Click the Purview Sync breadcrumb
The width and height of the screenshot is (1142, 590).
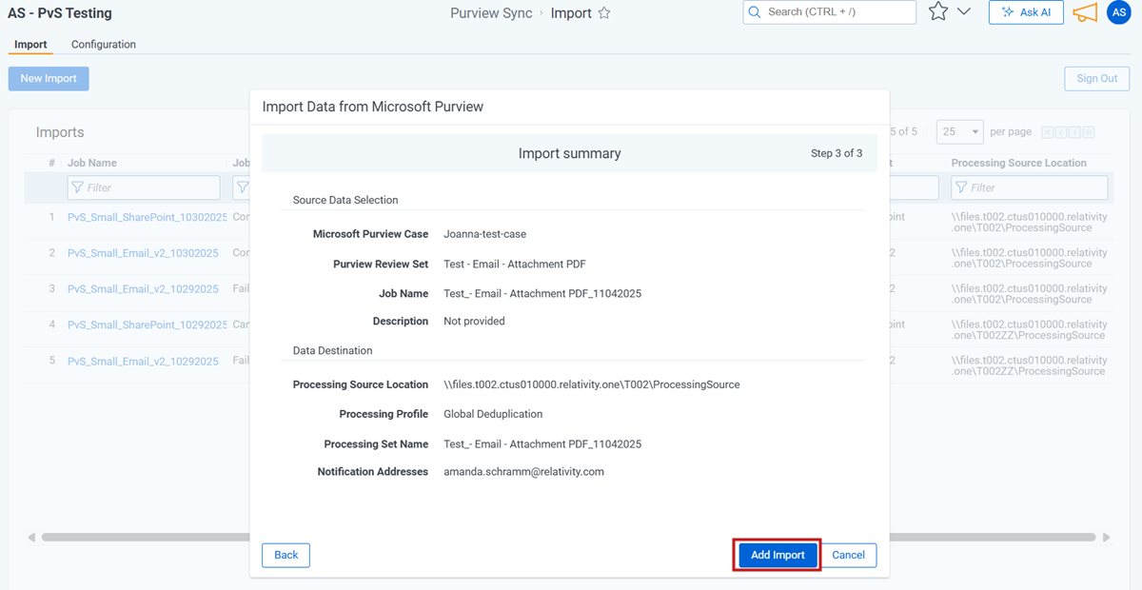pos(491,13)
